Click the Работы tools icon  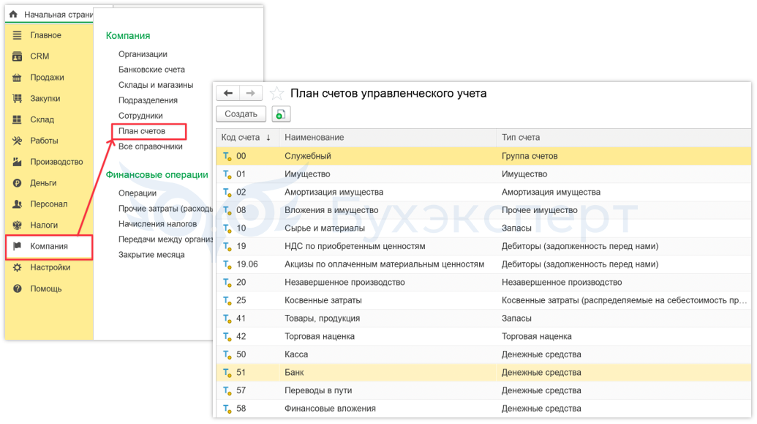[17, 141]
